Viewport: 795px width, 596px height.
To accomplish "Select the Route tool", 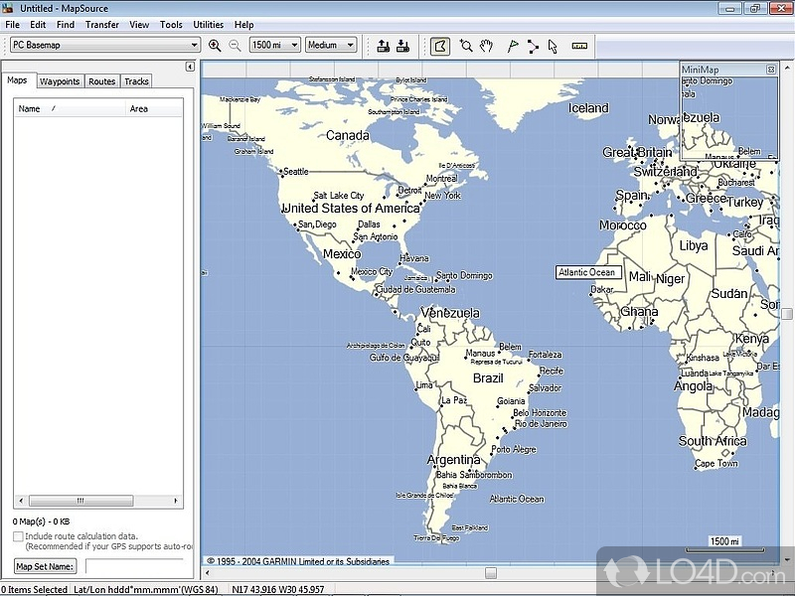I will tap(534, 45).
